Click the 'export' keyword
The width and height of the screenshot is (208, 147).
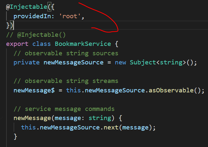(17, 44)
